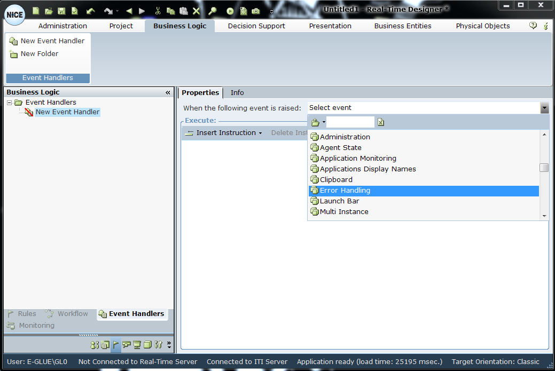Open the Info tab

(x=237, y=92)
